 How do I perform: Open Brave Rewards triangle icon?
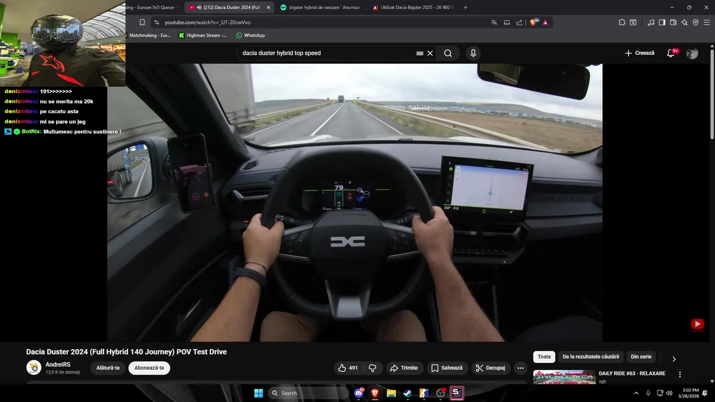click(545, 22)
